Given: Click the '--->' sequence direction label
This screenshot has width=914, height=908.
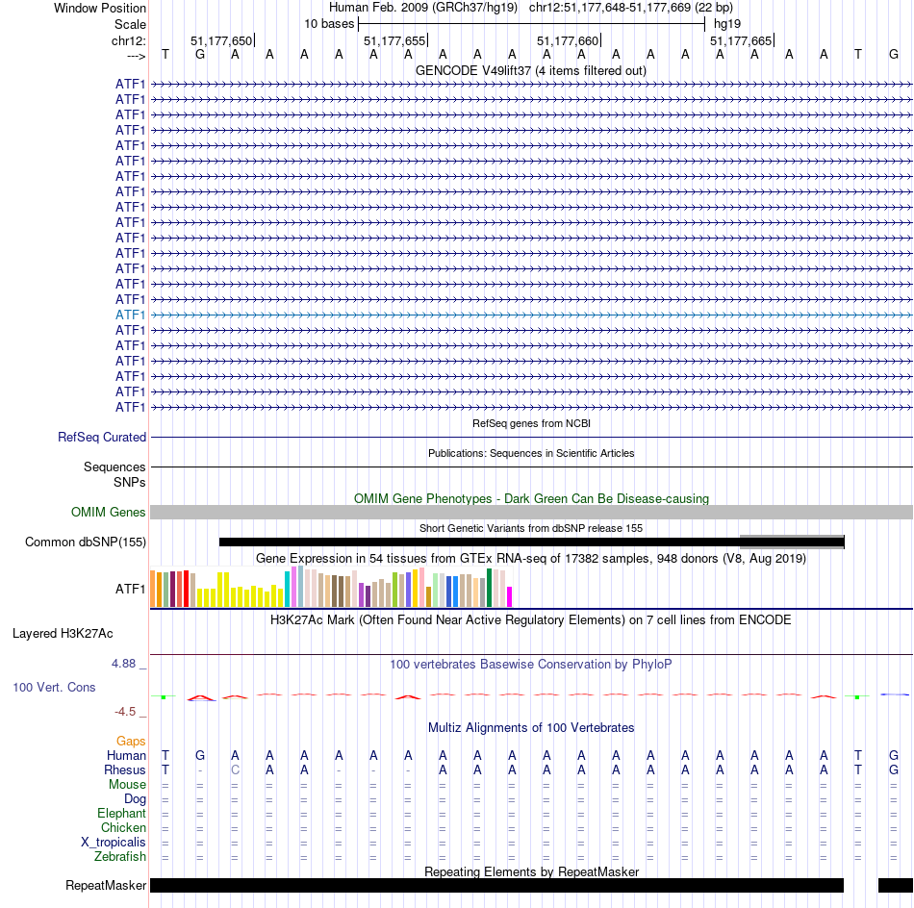Looking at the screenshot, I should [x=136, y=56].
